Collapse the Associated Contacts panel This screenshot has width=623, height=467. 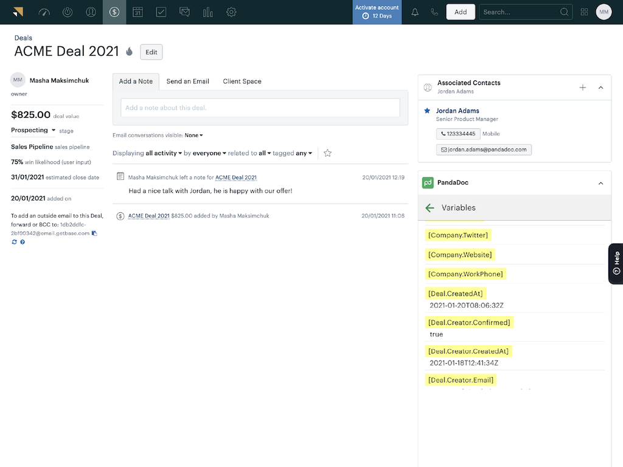[600, 88]
